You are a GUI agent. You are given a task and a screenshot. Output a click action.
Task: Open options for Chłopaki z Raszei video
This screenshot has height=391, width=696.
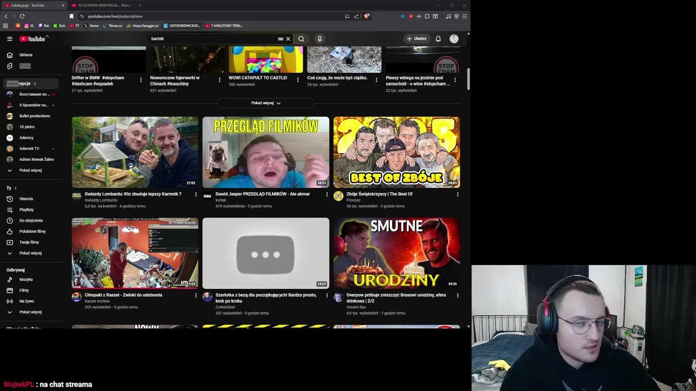point(196,295)
